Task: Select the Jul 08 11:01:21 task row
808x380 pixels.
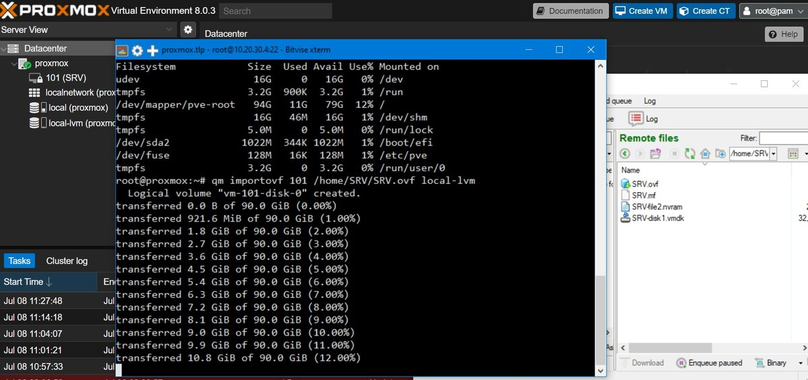Action: click(x=58, y=350)
